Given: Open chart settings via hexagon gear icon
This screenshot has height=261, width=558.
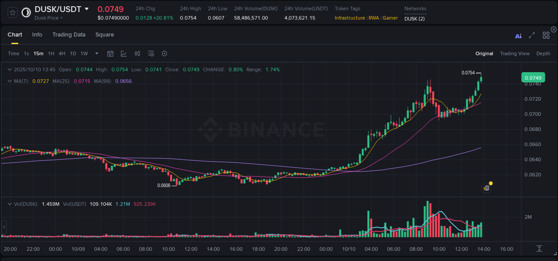Looking at the screenshot, I should coord(164,53).
